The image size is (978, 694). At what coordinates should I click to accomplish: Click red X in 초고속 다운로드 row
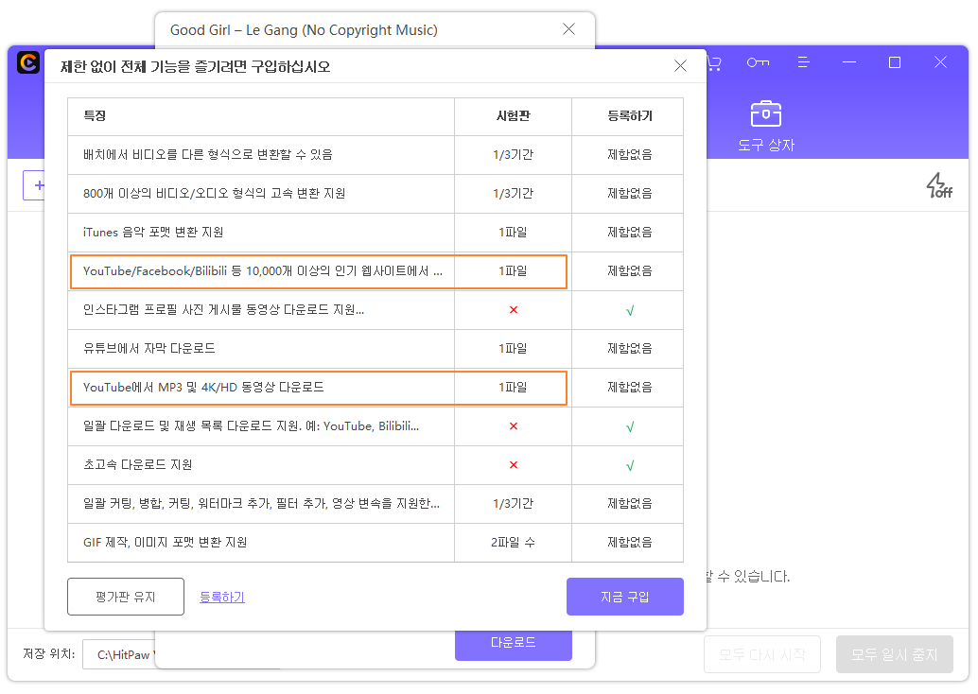click(514, 464)
